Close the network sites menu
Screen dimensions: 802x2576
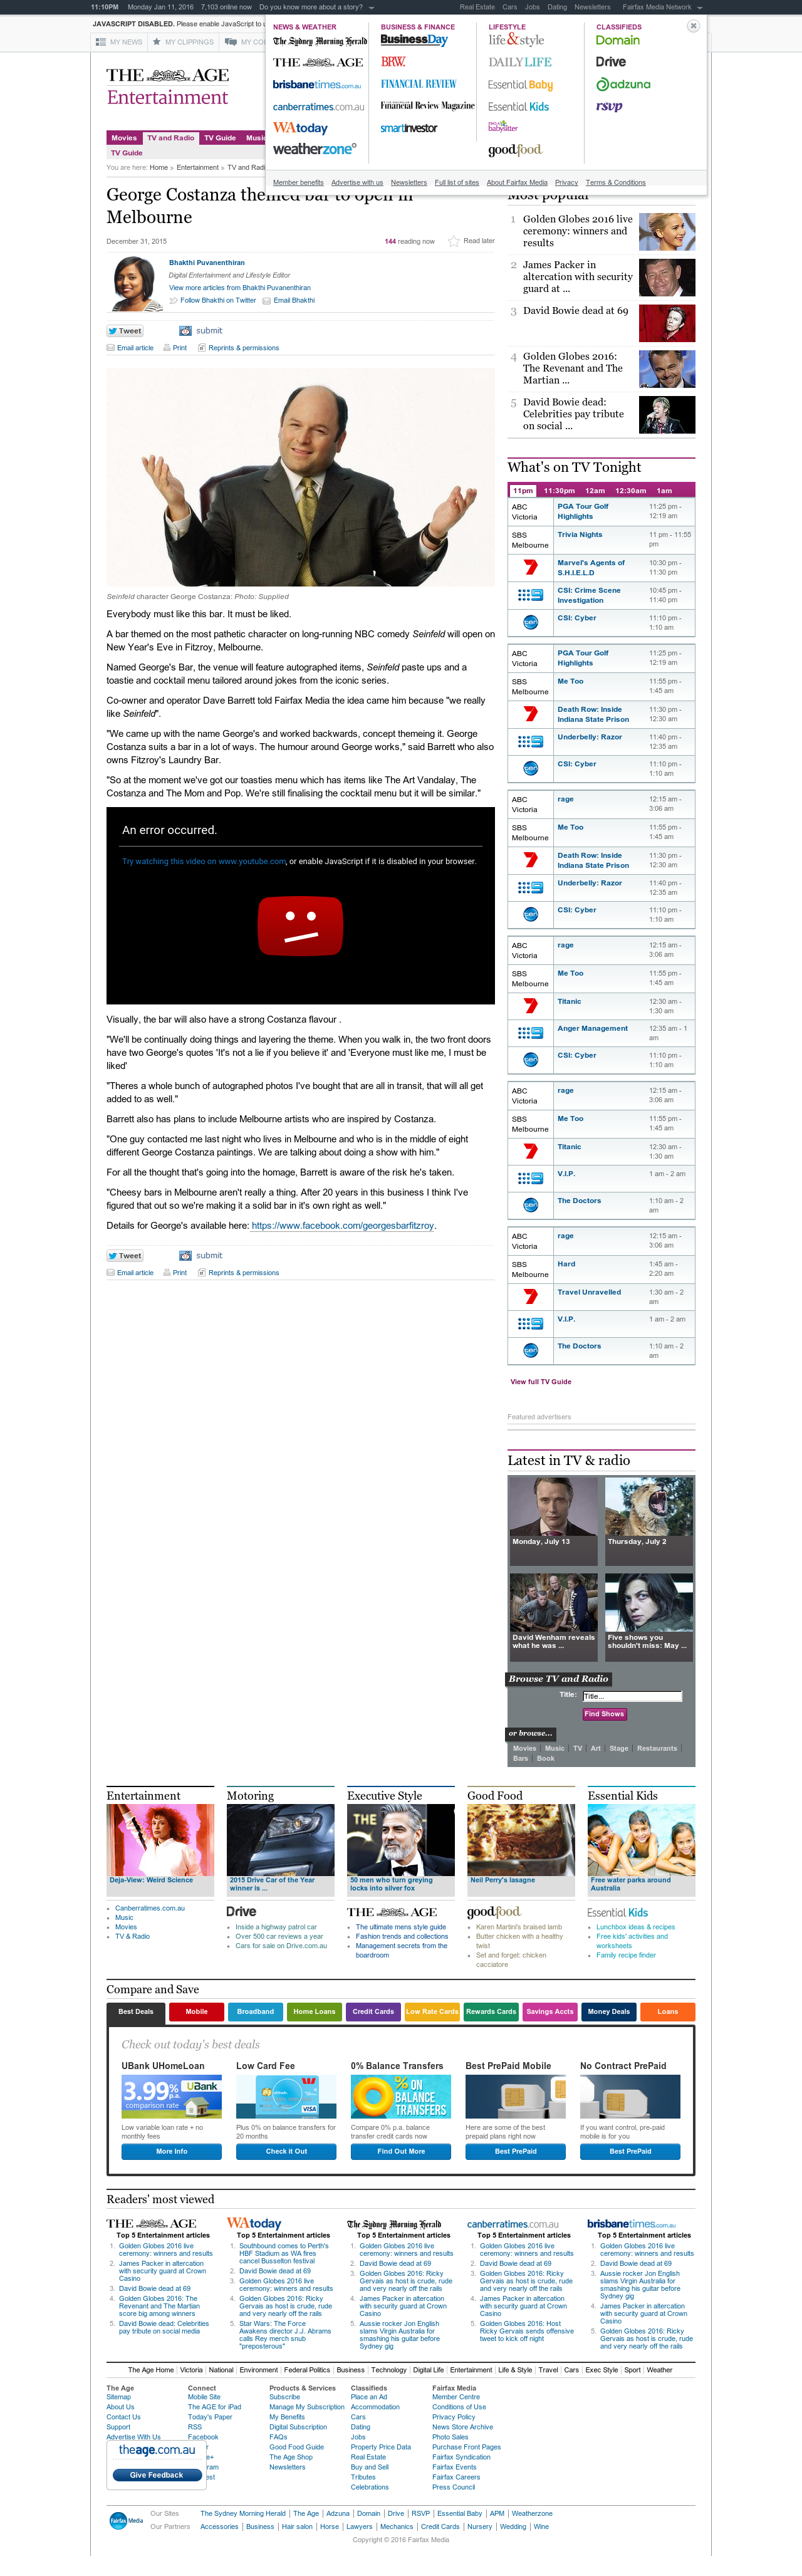(x=693, y=26)
